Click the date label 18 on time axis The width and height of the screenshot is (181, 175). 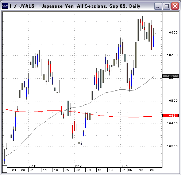[x=56, y=170]
